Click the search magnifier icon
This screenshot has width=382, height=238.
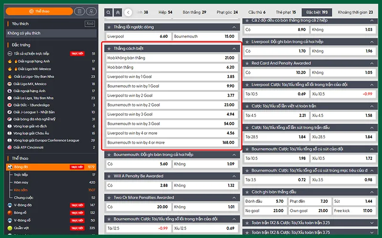coord(108,12)
